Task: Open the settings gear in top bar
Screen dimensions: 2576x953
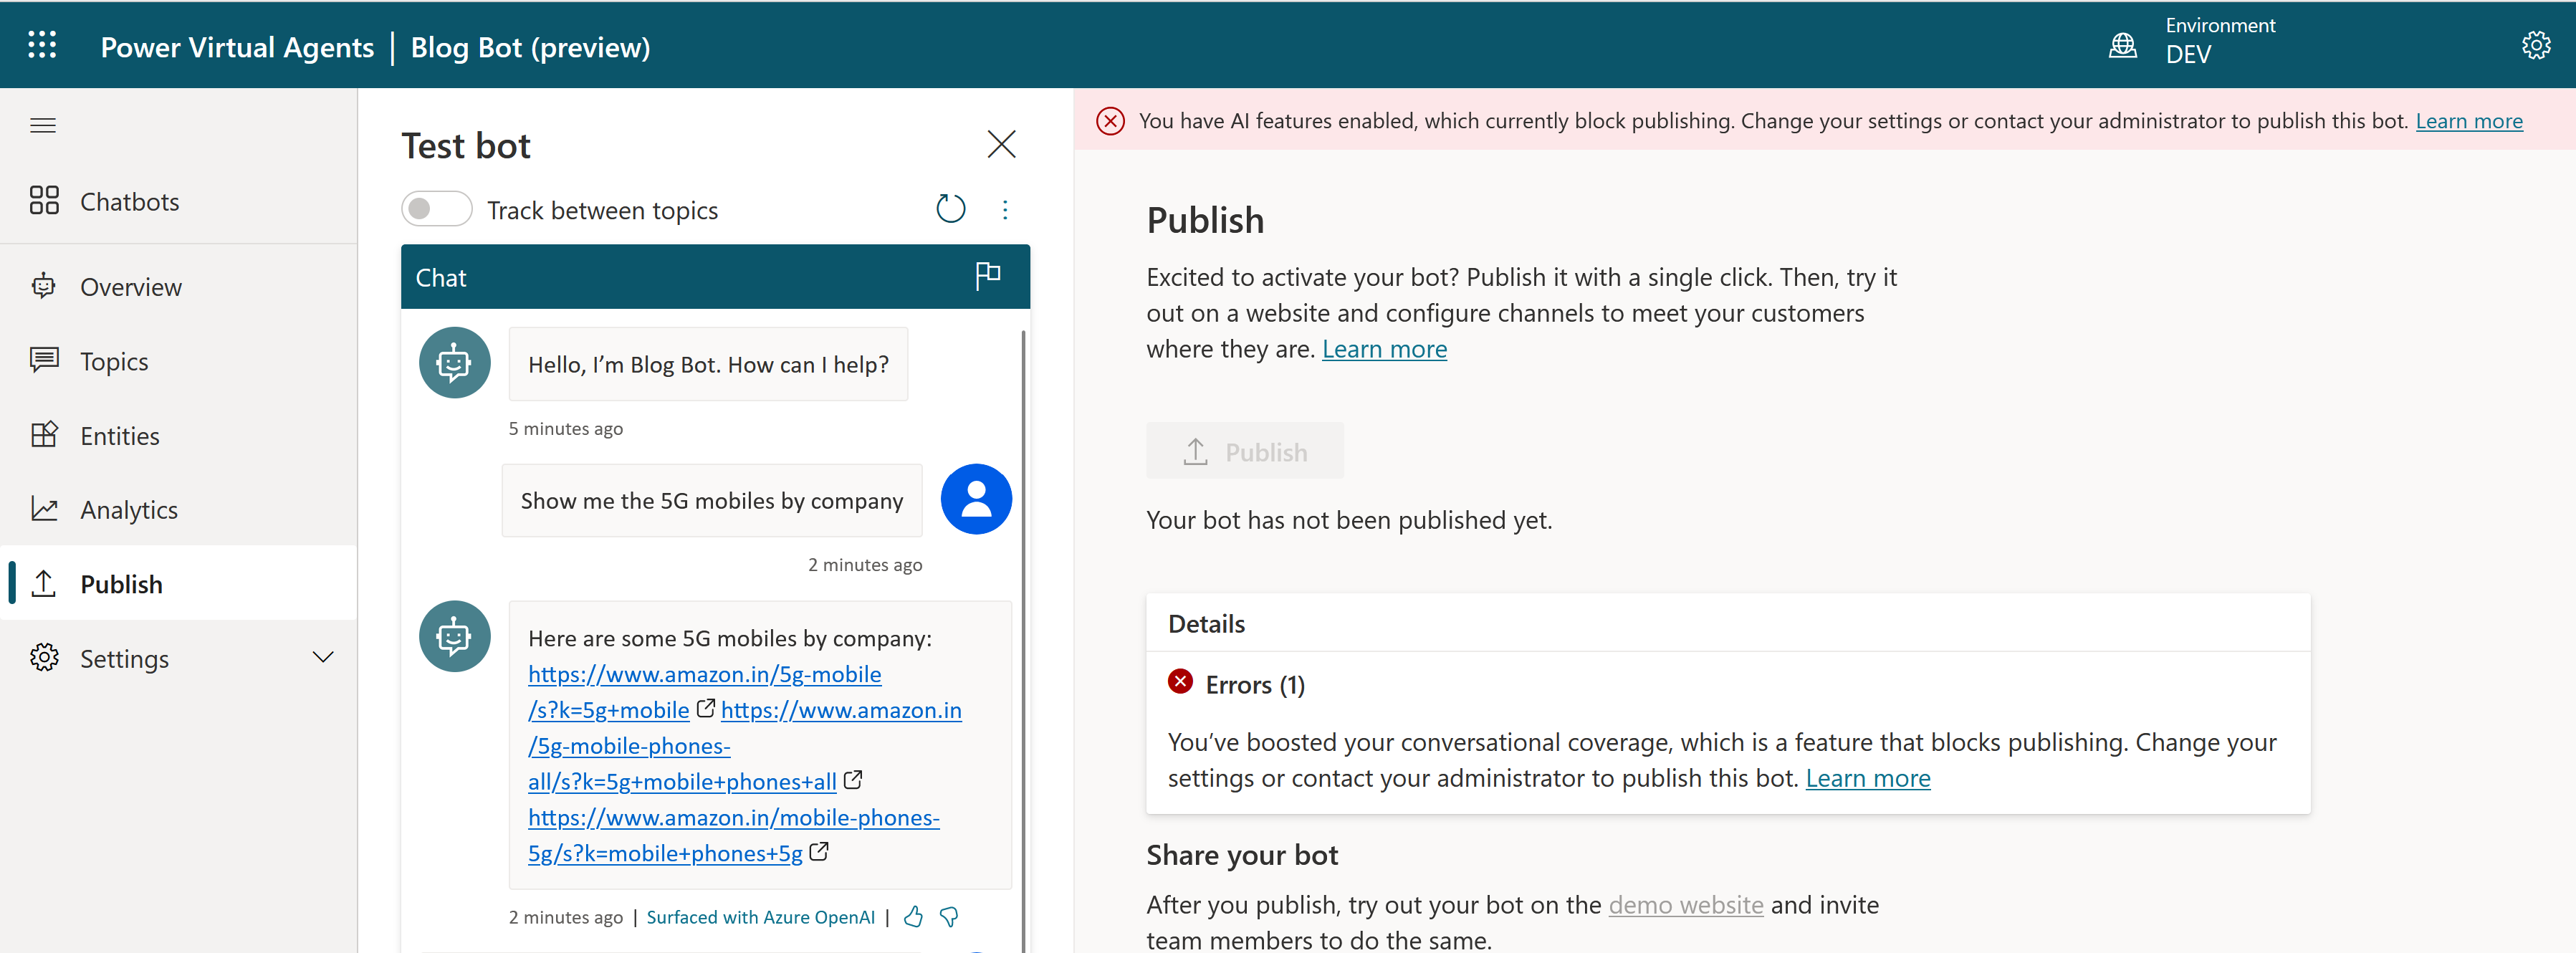Action: click(2535, 45)
